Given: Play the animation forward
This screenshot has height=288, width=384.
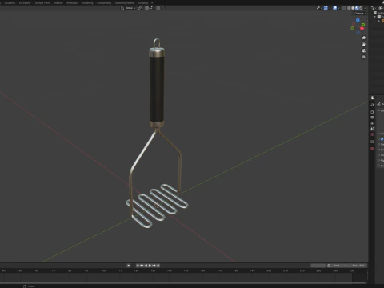Looking at the screenshot, I should coord(150,266).
